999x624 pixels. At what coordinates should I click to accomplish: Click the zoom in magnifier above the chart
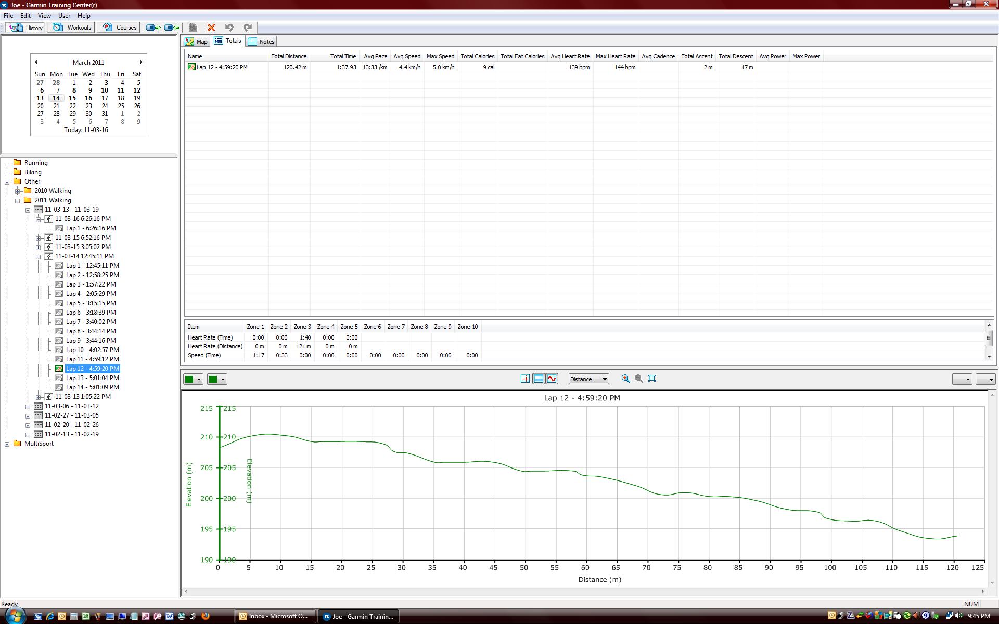(x=625, y=379)
